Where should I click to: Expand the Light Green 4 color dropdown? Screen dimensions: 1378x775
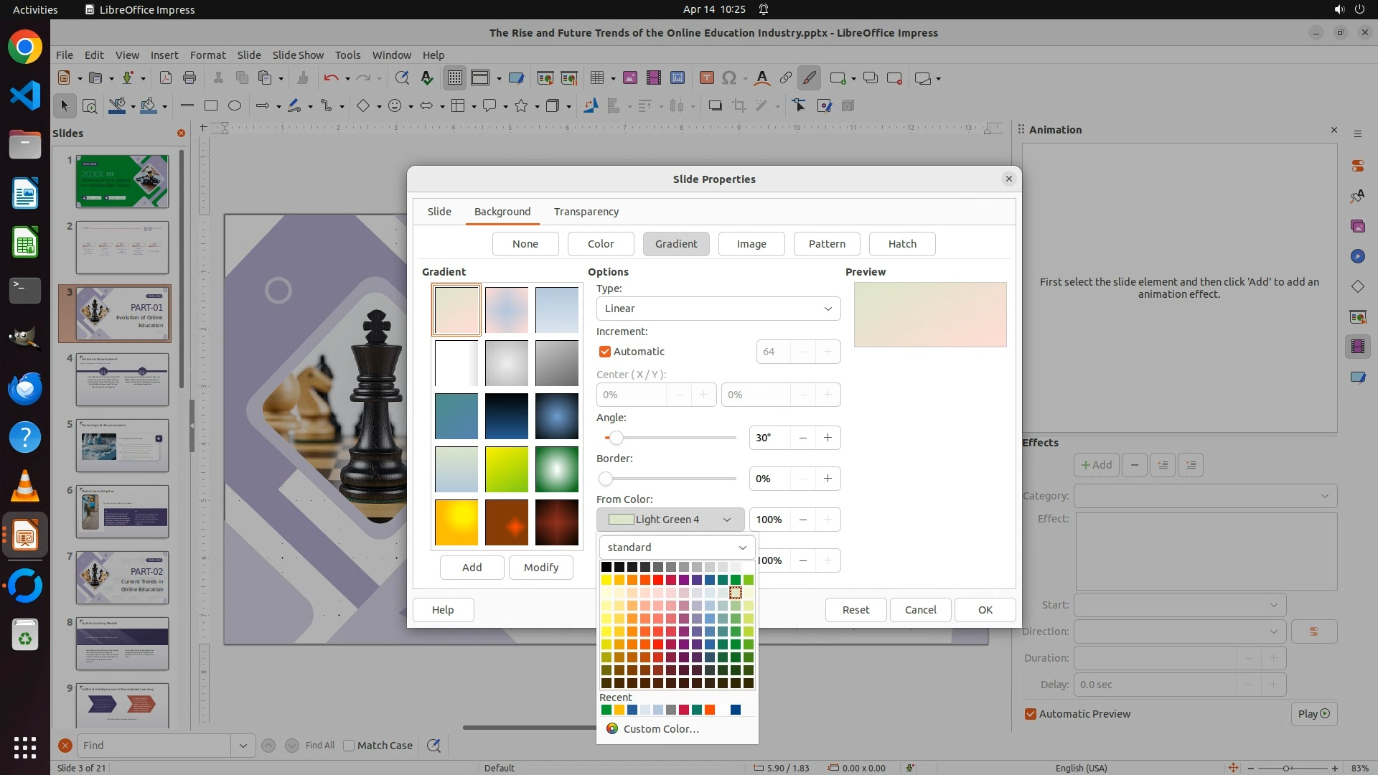click(x=670, y=520)
